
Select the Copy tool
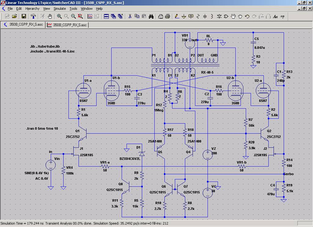[137, 16]
